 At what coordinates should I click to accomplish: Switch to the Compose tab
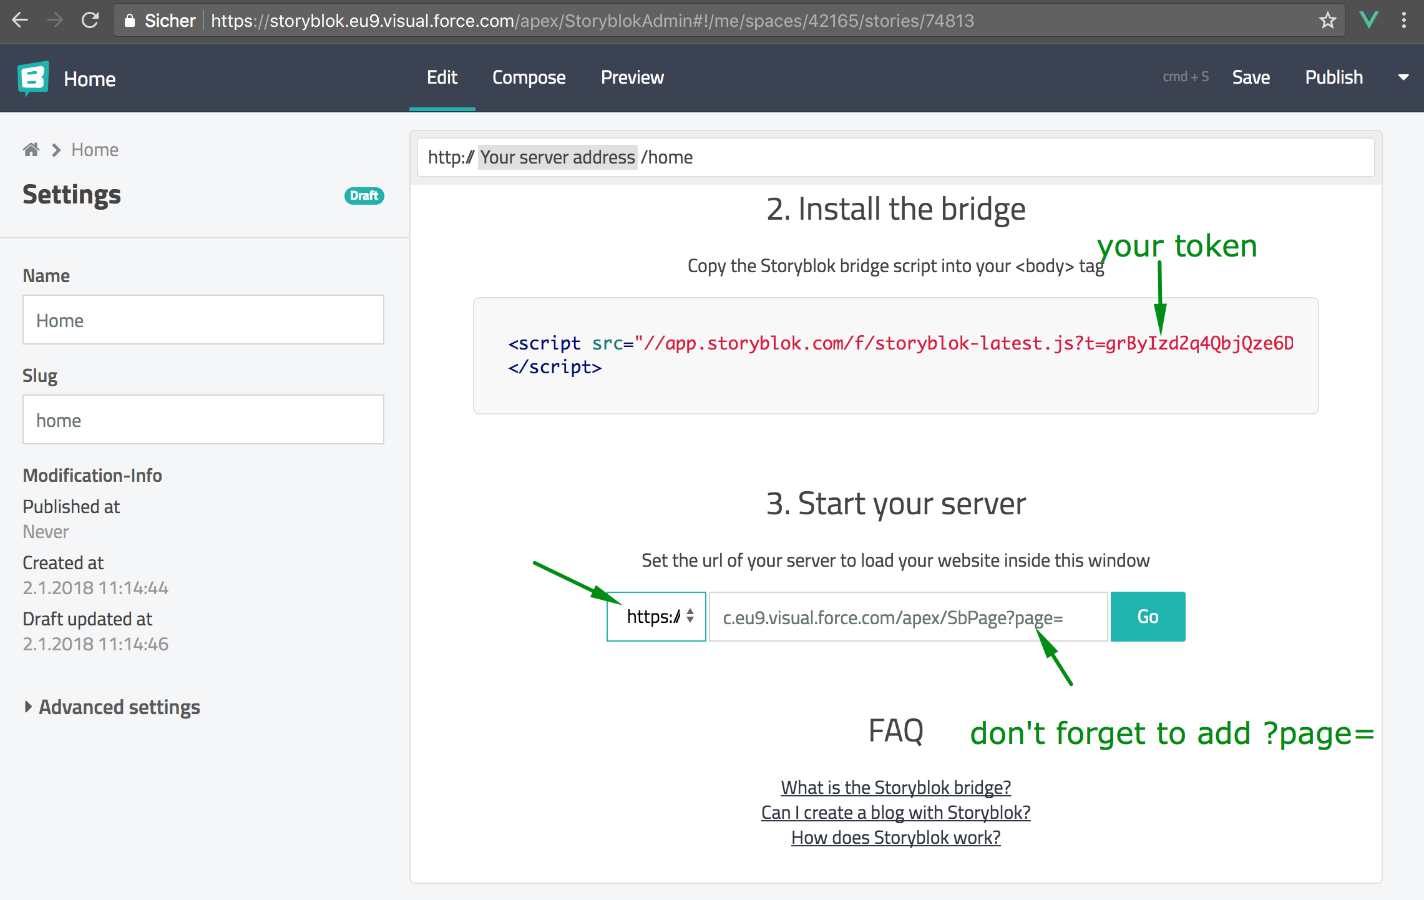point(529,77)
